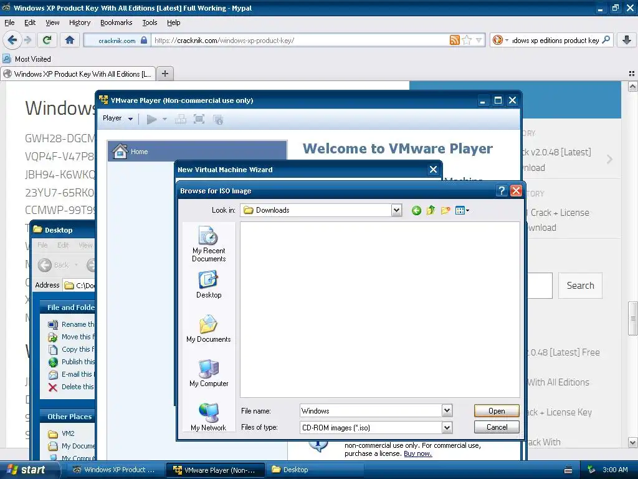Click the browser Forward arrow button
The image size is (638, 479).
click(28, 40)
